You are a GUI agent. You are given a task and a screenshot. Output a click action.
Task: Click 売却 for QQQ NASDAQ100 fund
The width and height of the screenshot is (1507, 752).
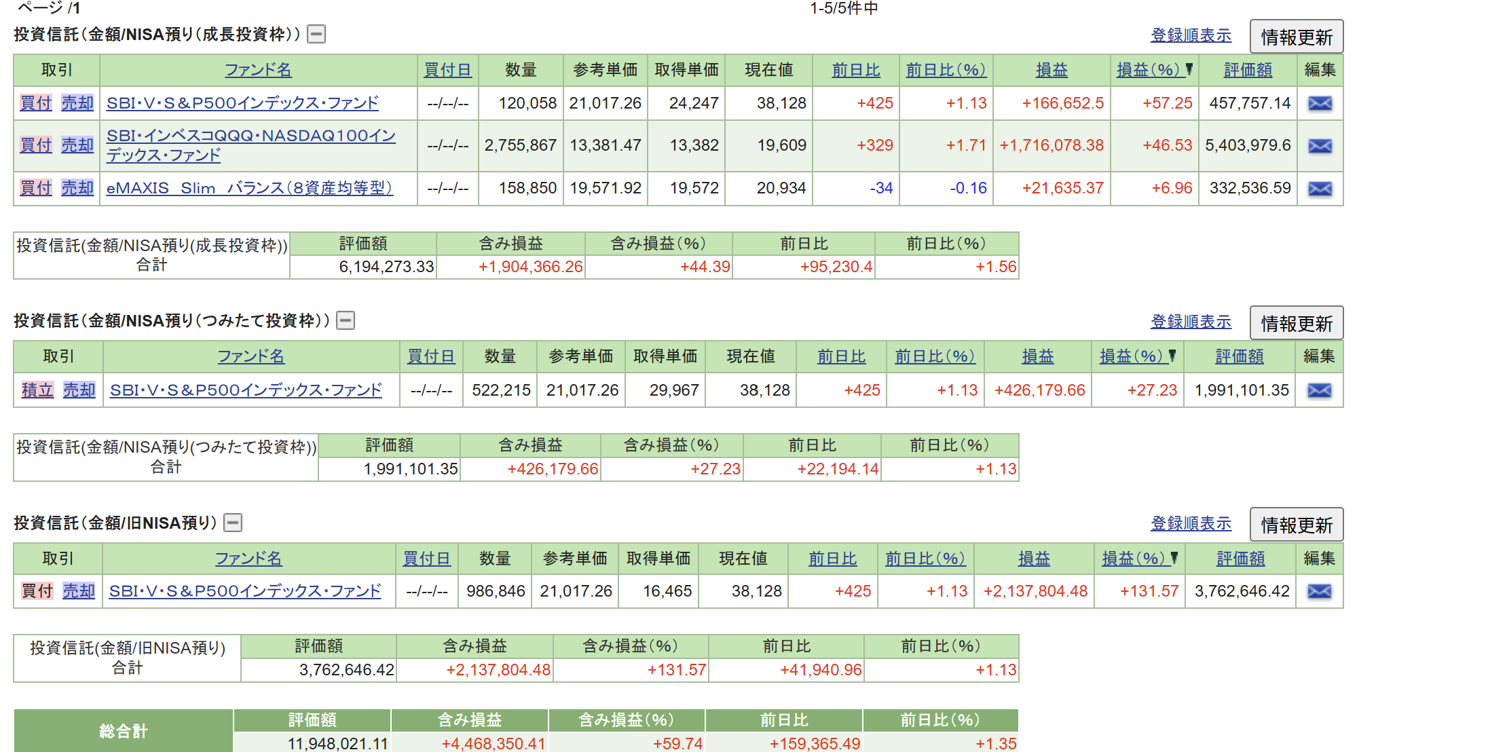point(77,145)
